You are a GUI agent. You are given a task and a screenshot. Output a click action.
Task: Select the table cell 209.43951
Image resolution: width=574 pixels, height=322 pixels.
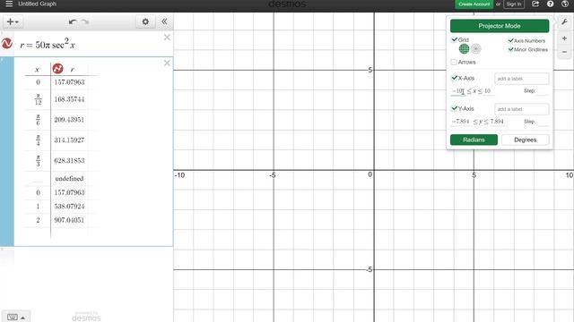pyautogui.click(x=70, y=120)
